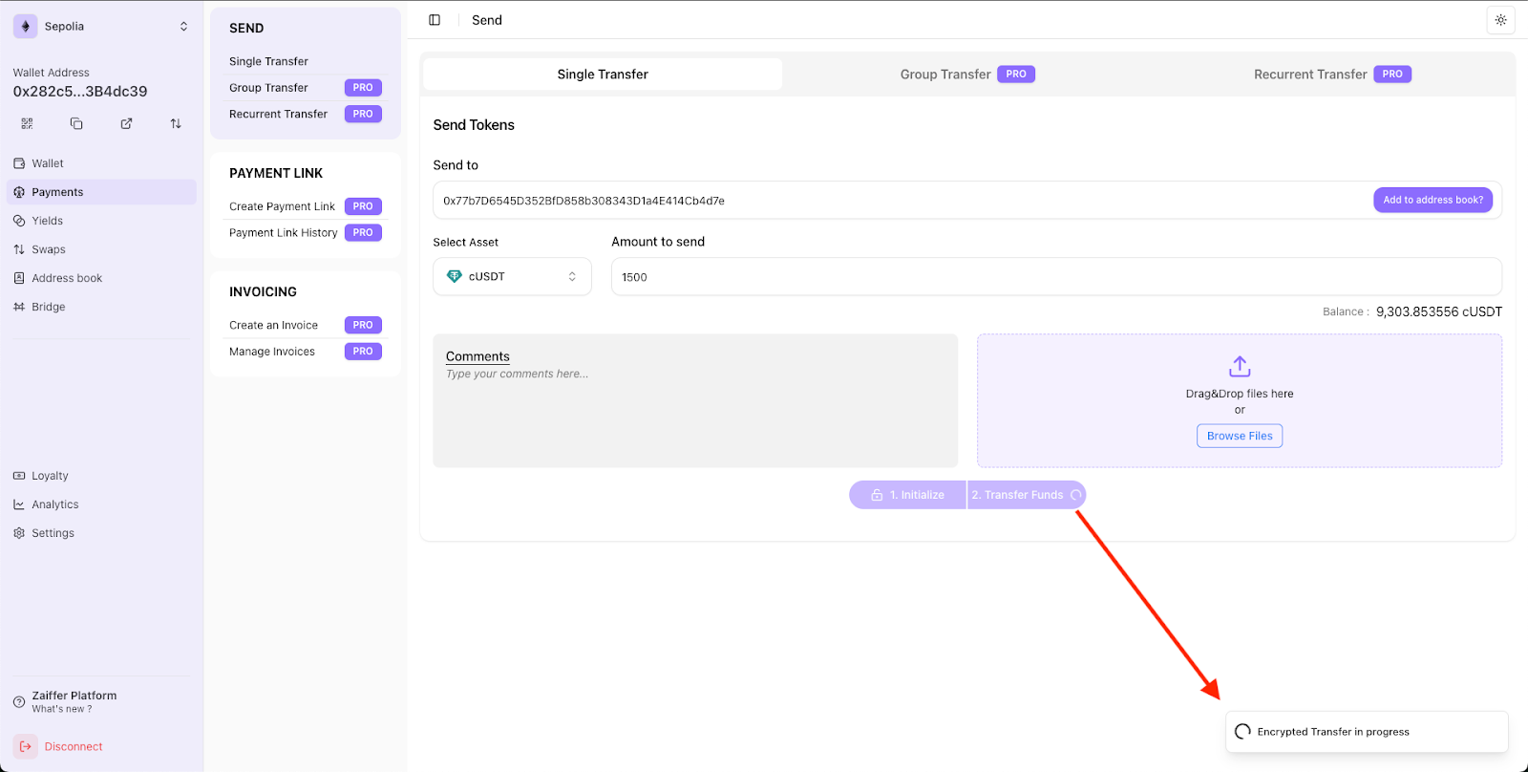This screenshot has height=772, width=1528.
Task: Click the Bridge icon in sidebar
Action: coord(19,307)
